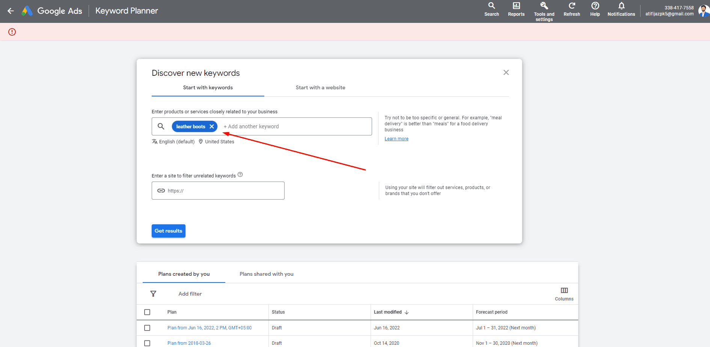The height and width of the screenshot is (347, 710).
Task: Switch to Plans shared with you tab
Action: point(266,274)
